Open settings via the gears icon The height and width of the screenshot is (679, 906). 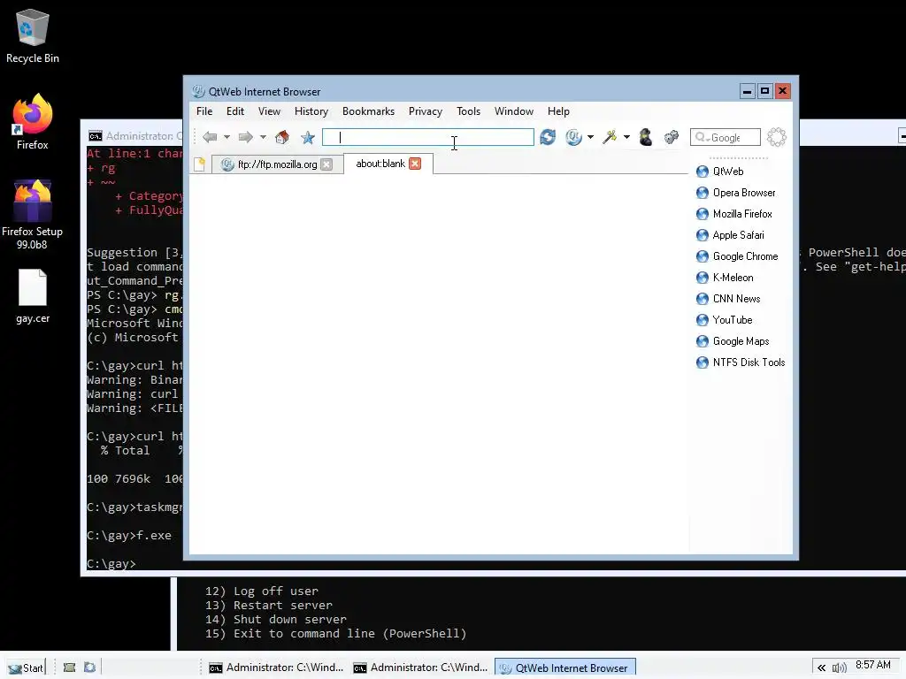(x=671, y=137)
